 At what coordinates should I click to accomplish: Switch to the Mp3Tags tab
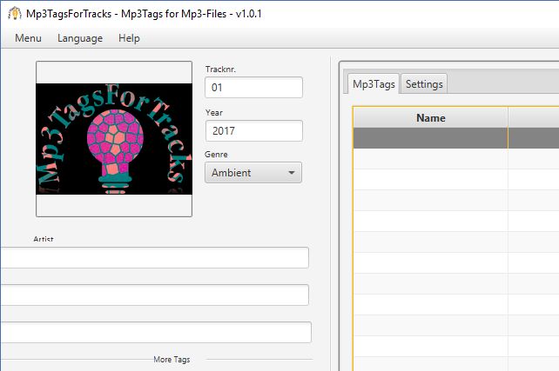point(374,84)
